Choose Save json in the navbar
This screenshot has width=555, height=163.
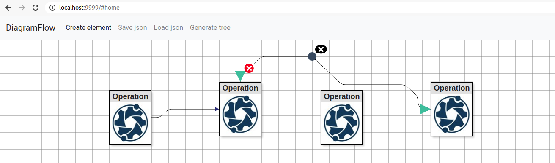point(132,28)
